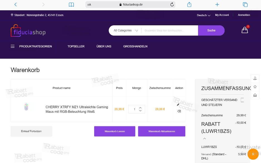Viewport: 261px width, 163px height.
Task: Click the Aktion column header
Action: pyautogui.click(x=179, y=88)
